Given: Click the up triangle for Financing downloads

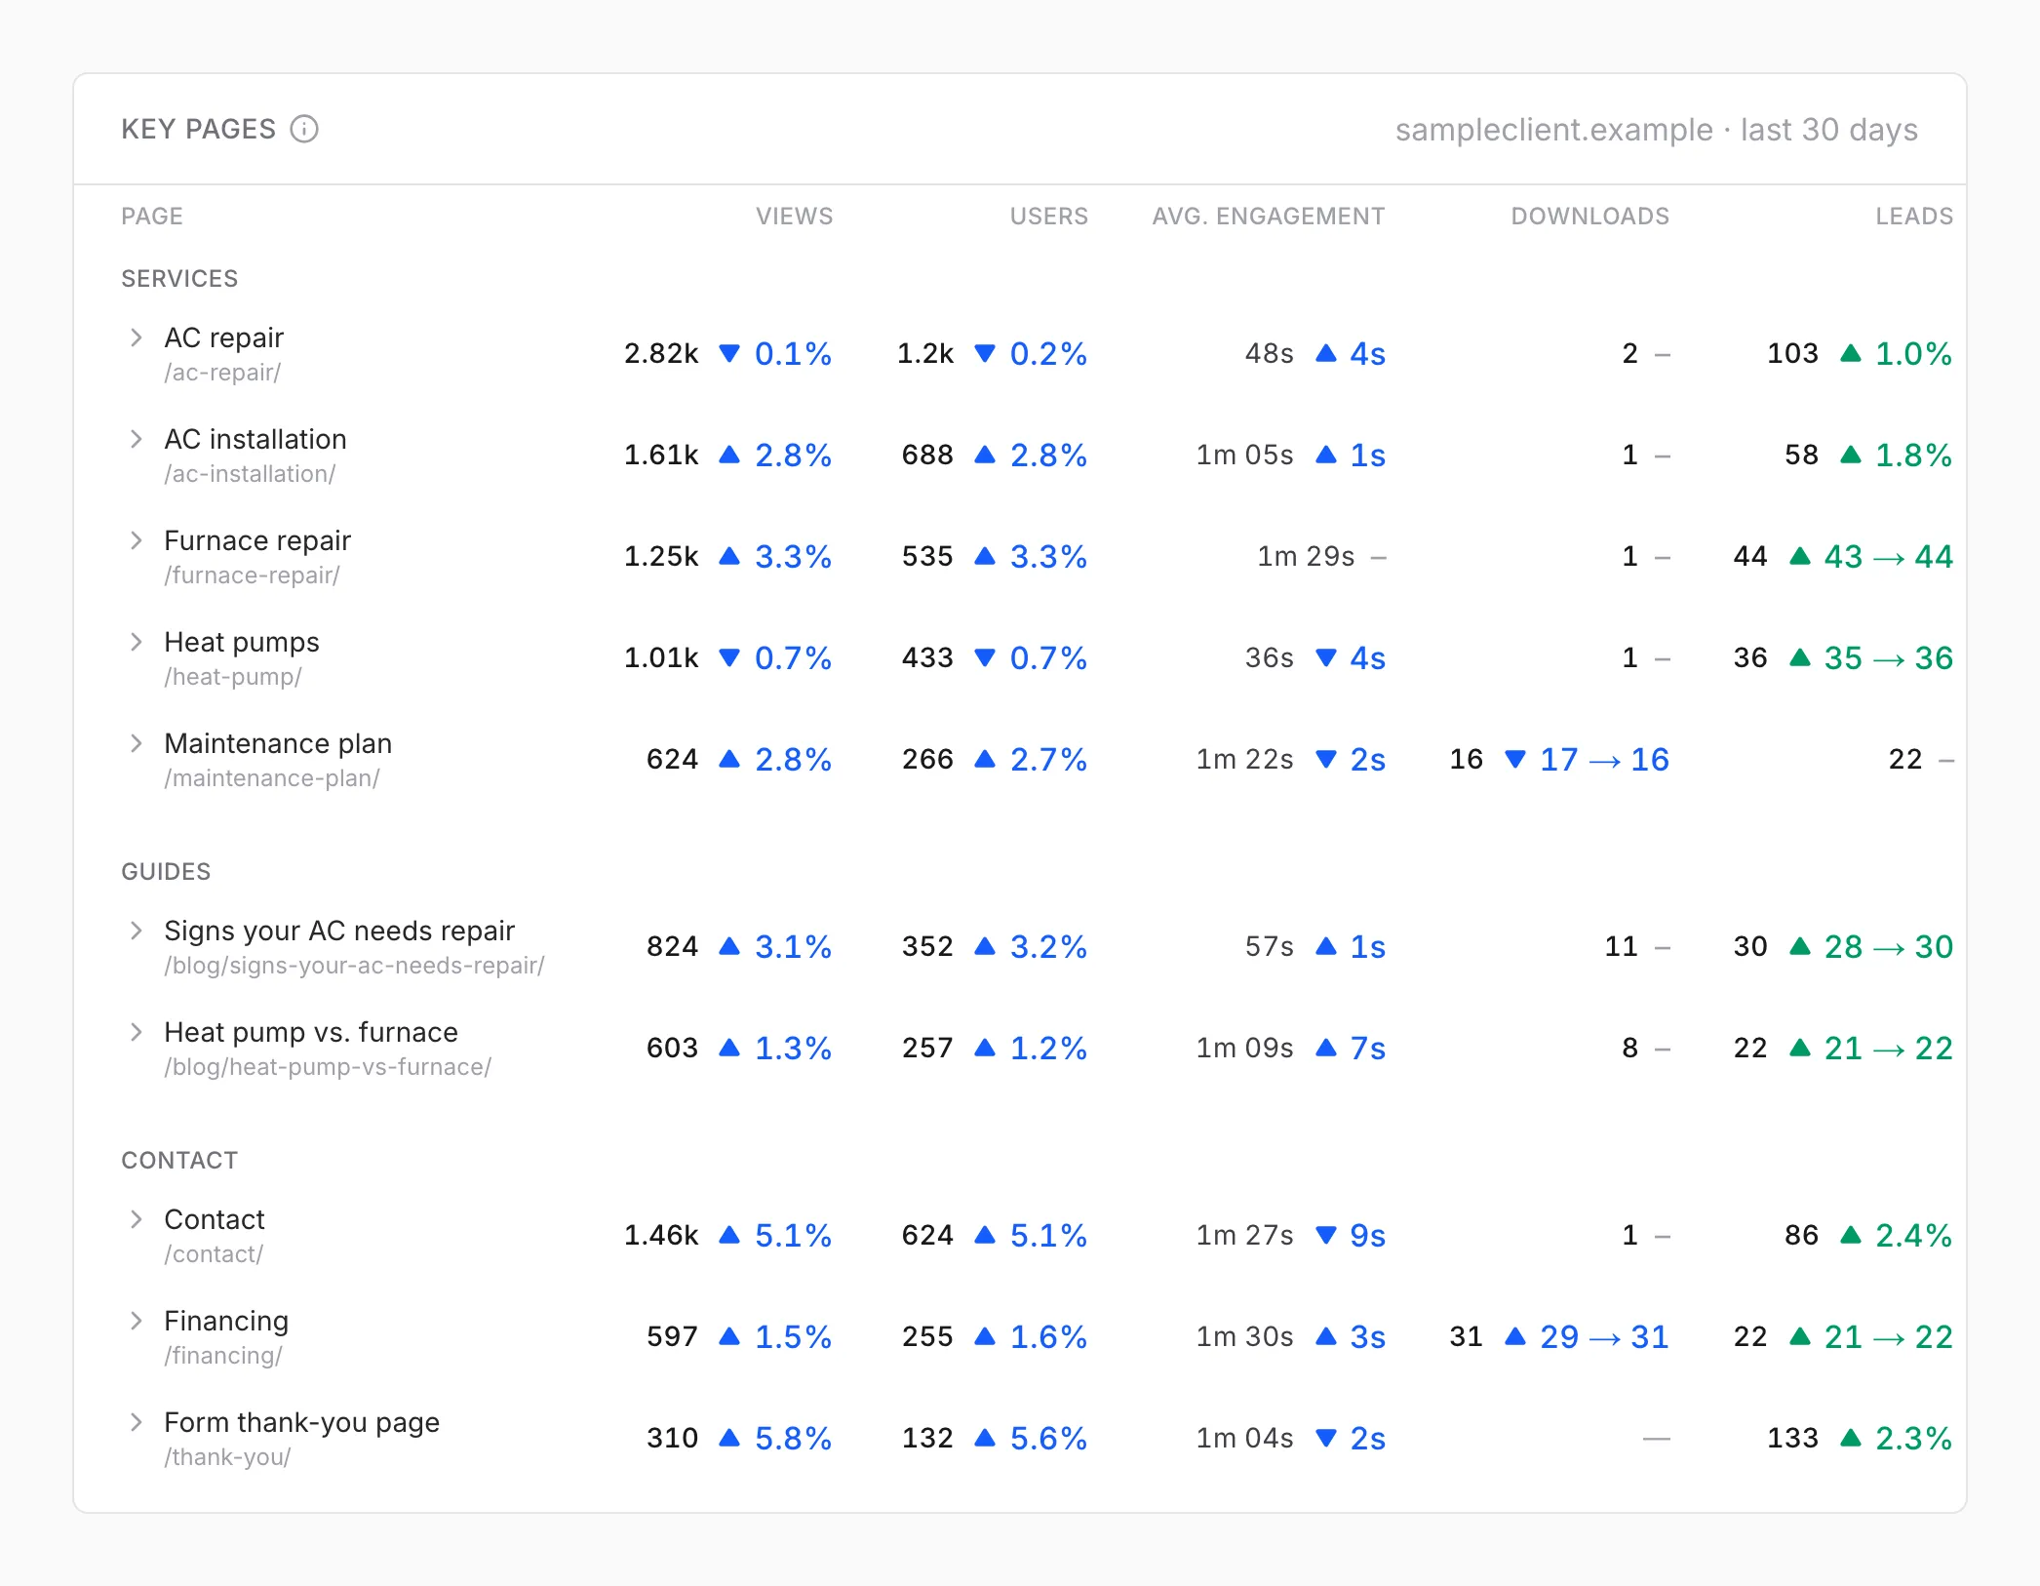Looking at the screenshot, I should pyautogui.click(x=1514, y=1336).
